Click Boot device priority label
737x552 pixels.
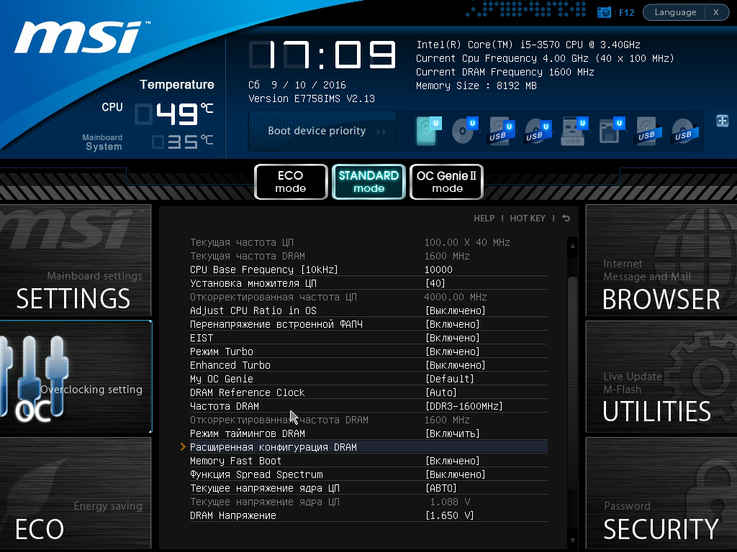317,131
